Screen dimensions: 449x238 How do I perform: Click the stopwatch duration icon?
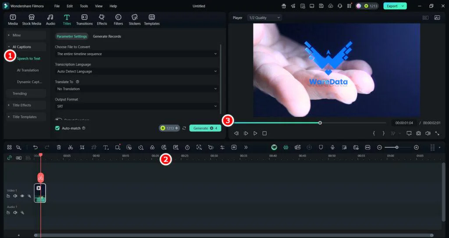(x=187, y=147)
